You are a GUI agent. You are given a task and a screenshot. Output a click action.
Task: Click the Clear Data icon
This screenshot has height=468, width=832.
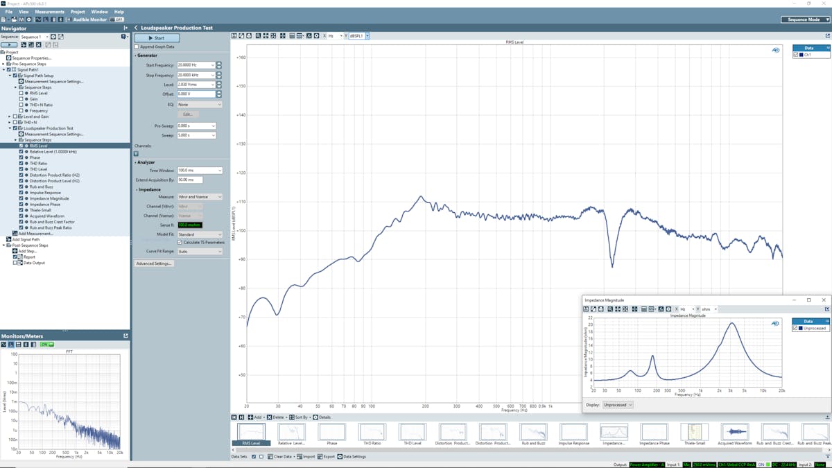pyautogui.click(x=272, y=456)
